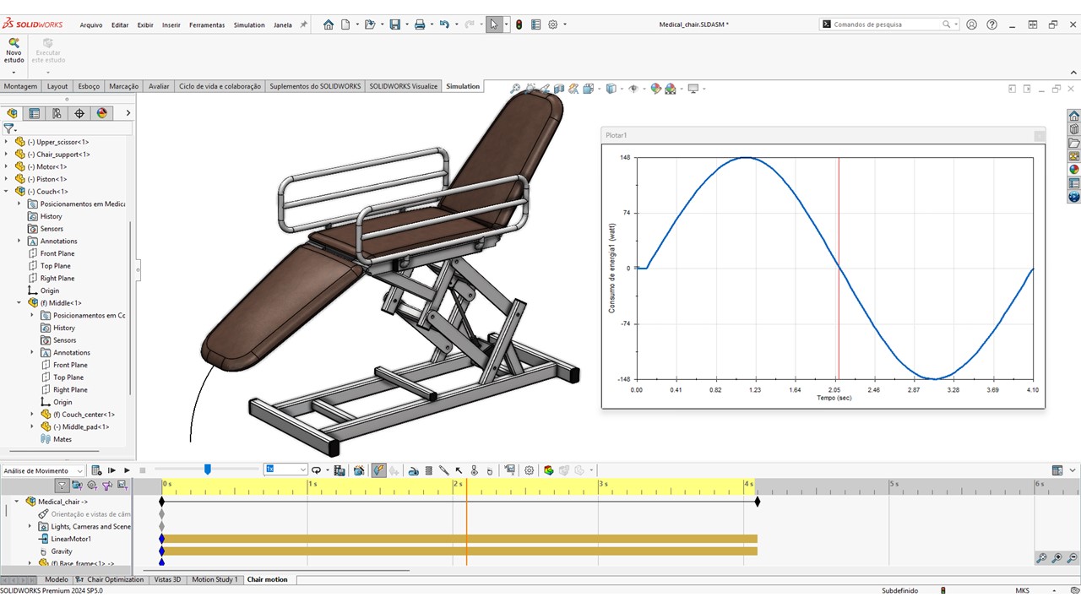Switch to the SOLIDWORKS Visualize tab
The image size is (1081, 608).
coord(404,86)
